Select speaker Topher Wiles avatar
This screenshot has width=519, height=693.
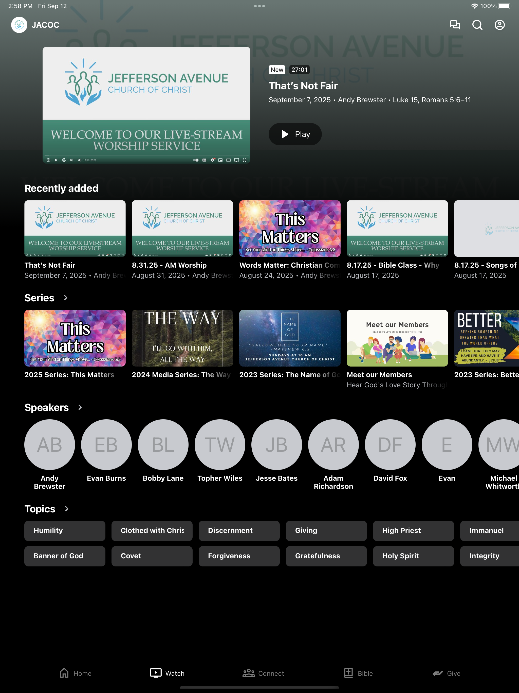tap(220, 445)
